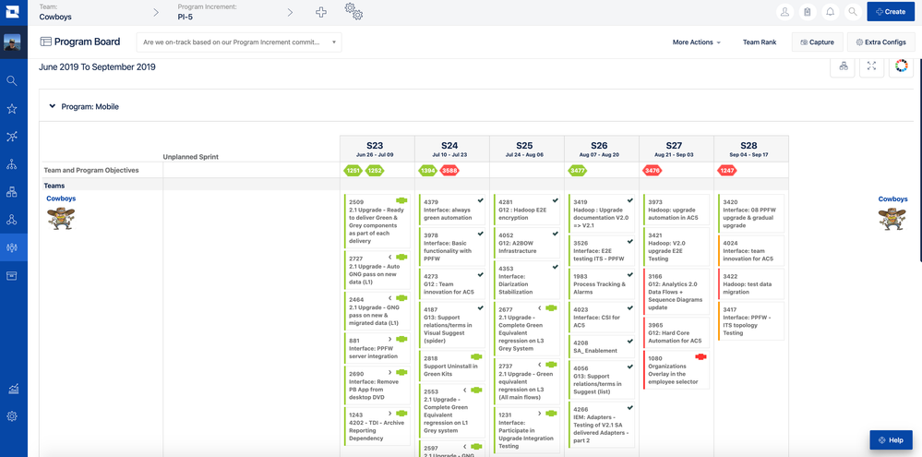This screenshot has width=922, height=457.
Task: Open the More Actions dropdown
Action: [x=696, y=42]
